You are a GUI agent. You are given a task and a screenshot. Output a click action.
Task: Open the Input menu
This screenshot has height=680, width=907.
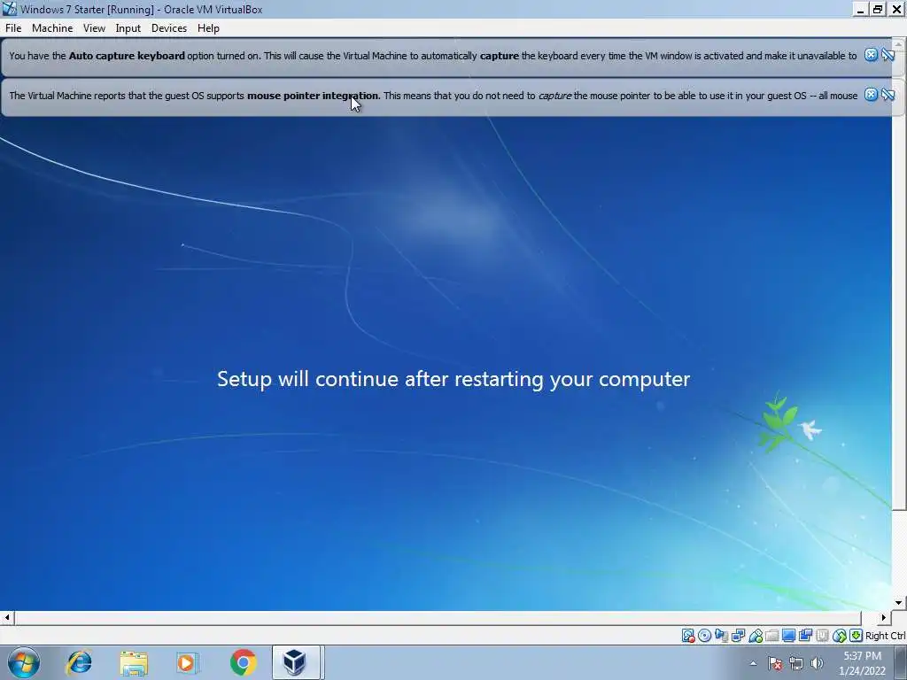(x=128, y=28)
